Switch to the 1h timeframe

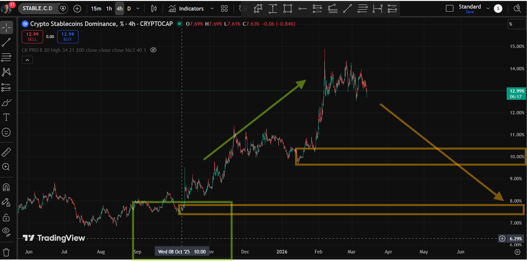pos(109,8)
